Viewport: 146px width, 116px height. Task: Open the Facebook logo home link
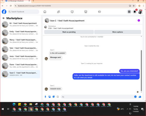(4, 12)
